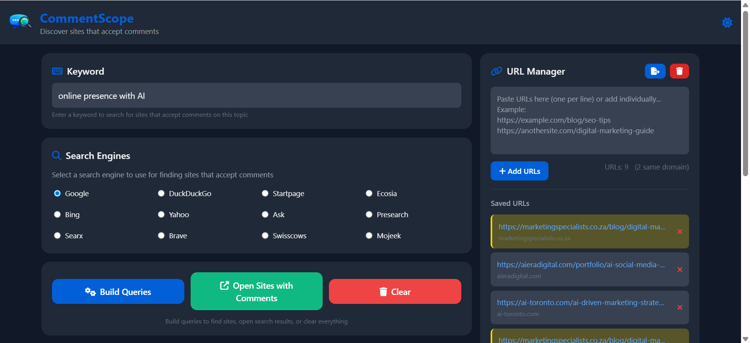This screenshot has width=750, height=343.
Task: Click the Paste URLs textarea
Action: 590,120
